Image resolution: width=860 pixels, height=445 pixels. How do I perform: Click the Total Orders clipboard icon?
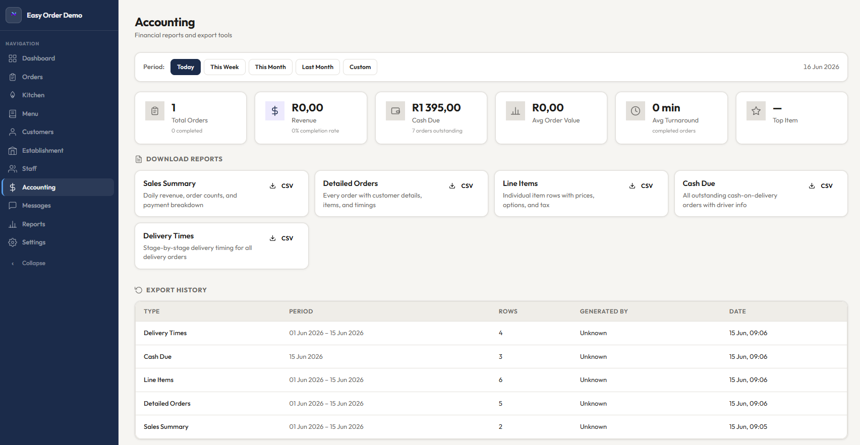(155, 111)
